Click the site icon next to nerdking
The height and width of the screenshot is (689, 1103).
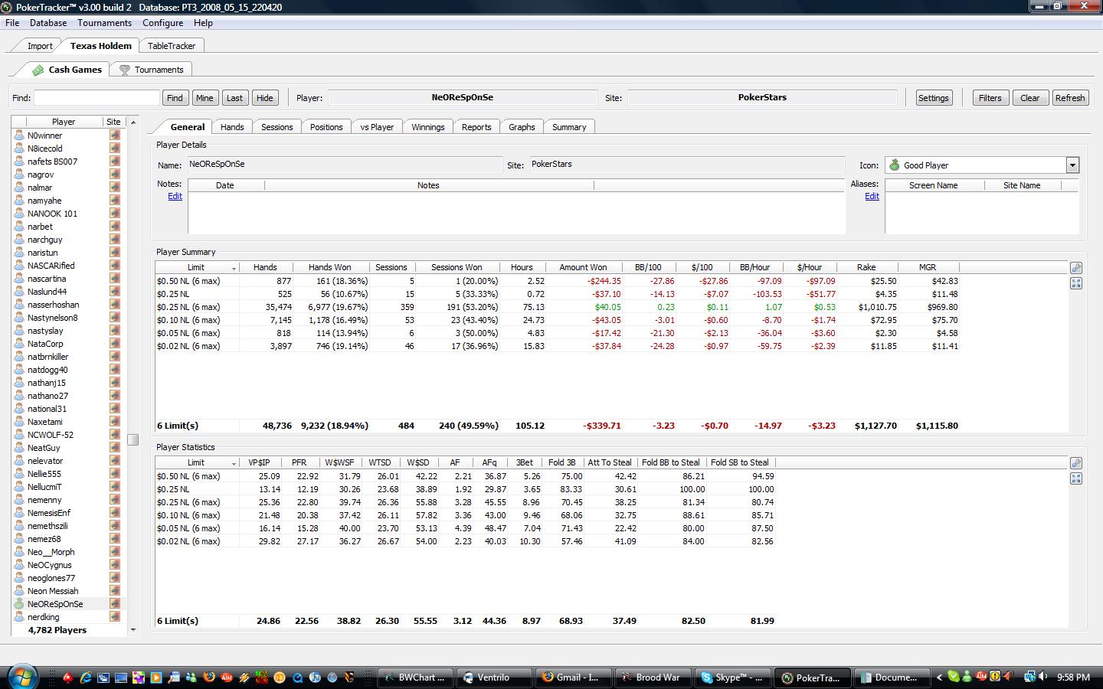coord(115,617)
